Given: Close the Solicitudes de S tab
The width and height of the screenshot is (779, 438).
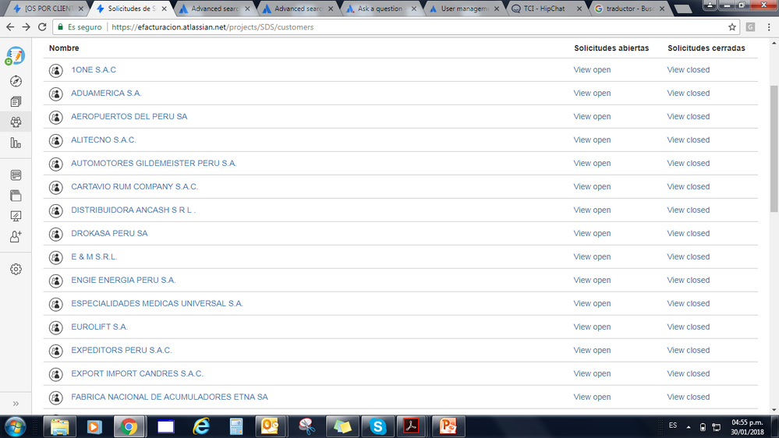Looking at the screenshot, I should 164,9.
